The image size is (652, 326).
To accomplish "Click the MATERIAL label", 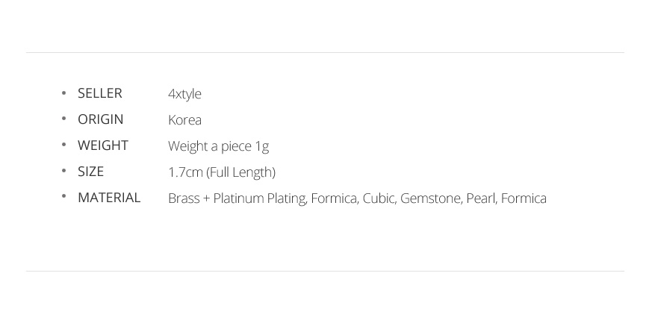I will pos(109,198).
